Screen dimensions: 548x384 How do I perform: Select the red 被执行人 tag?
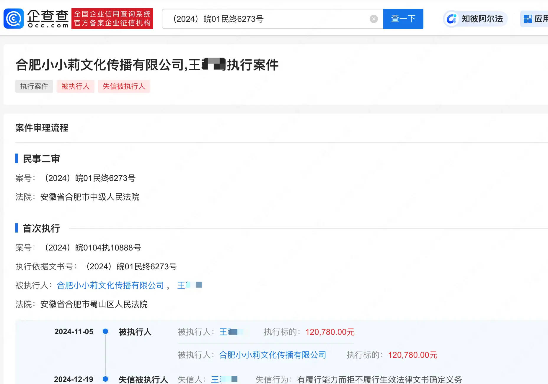tap(76, 86)
